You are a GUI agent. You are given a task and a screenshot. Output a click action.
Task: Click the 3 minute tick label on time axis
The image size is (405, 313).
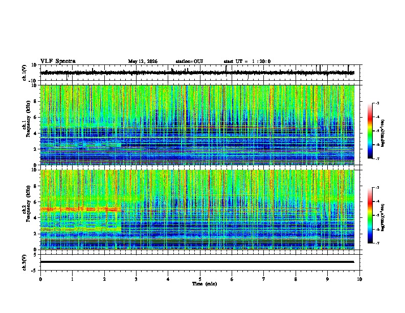136,279
